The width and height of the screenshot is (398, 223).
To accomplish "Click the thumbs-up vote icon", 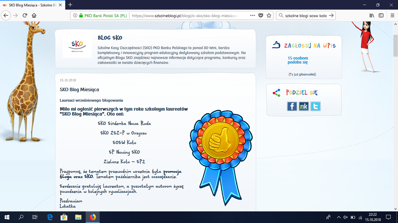I will click(276, 45).
